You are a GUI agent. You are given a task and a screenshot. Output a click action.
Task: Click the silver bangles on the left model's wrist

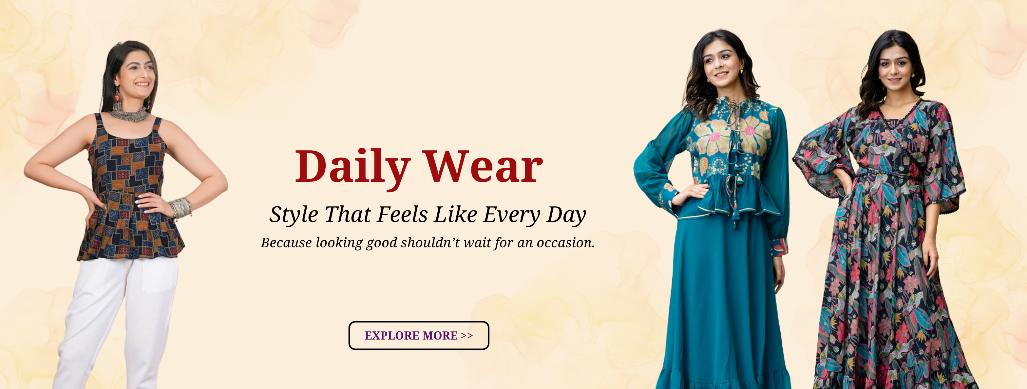(x=180, y=207)
